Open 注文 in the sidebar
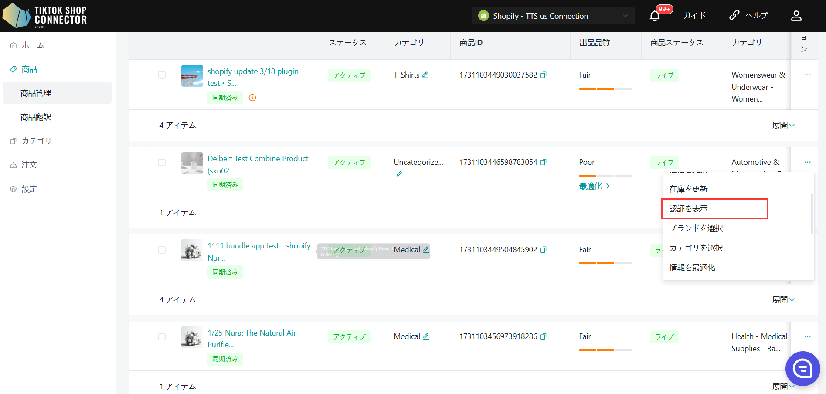The image size is (826, 394). point(29,165)
